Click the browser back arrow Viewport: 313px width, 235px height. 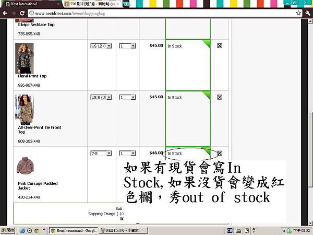pos(5,13)
